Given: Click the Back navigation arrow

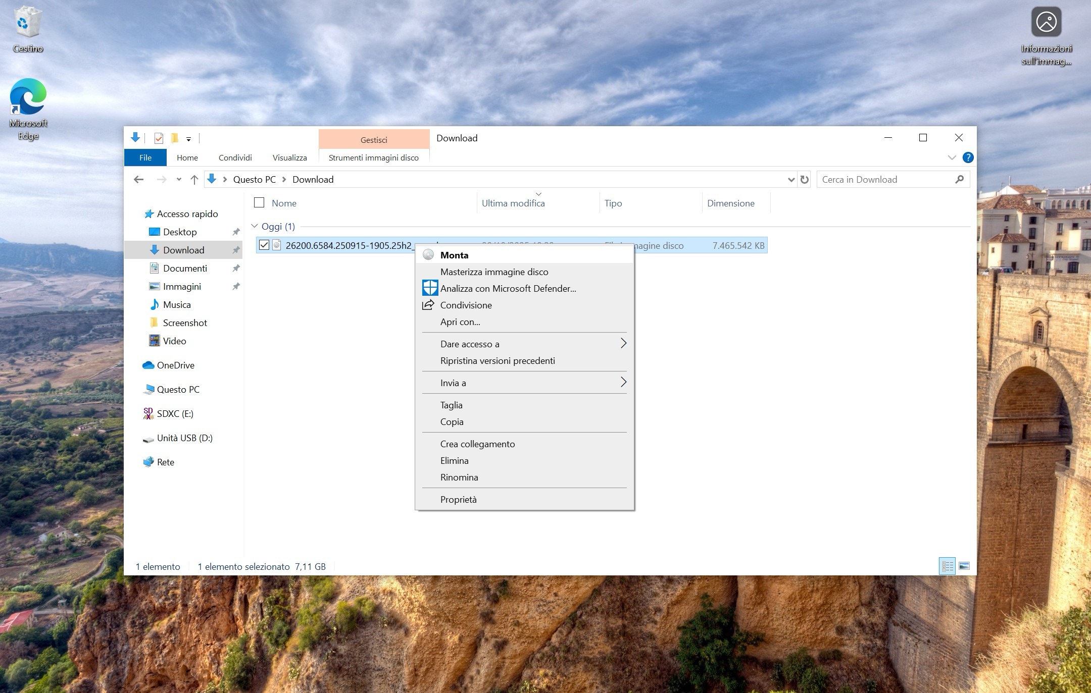Looking at the screenshot, I should (139, 180).
